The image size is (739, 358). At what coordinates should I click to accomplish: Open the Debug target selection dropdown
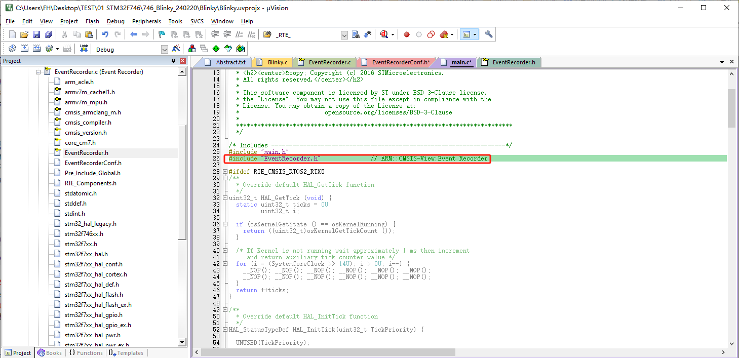(x=164, y=49)
